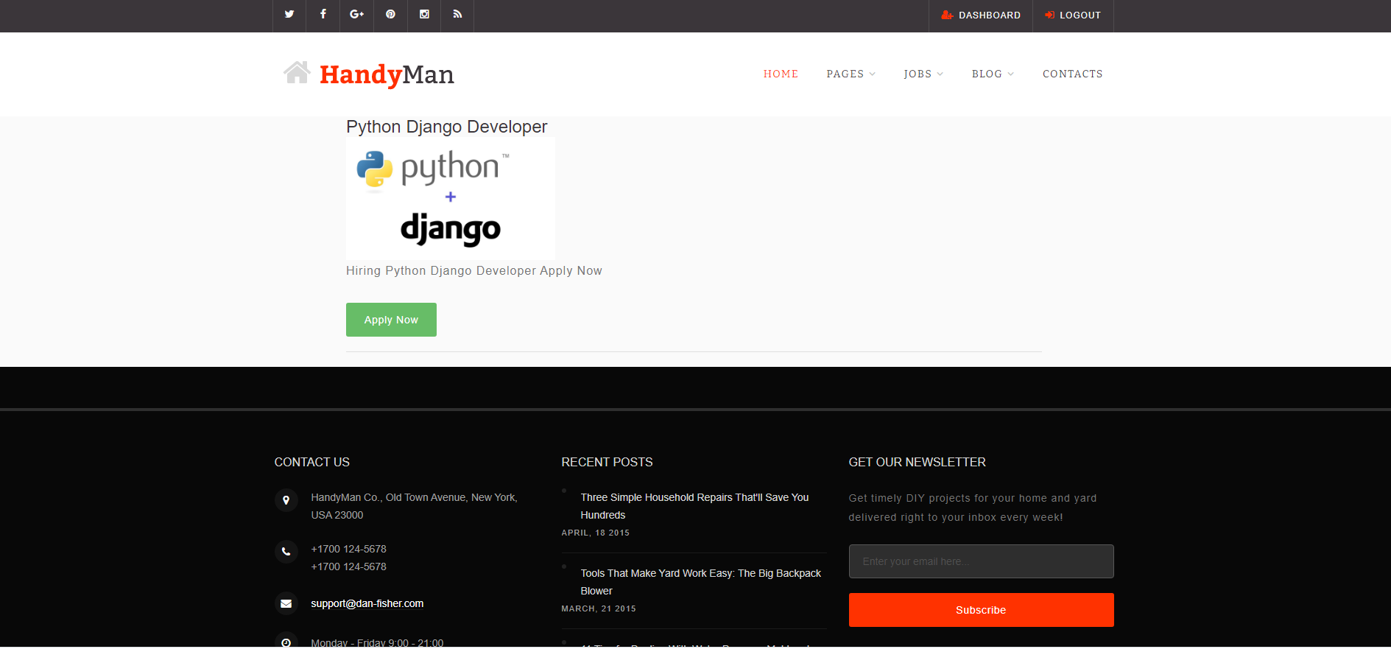Click the 'Monday - Friday 9:00 - 21:00' hours text
1391x649 pixels.
(377, 642)
